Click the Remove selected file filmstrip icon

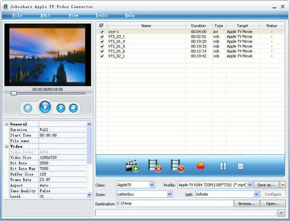[x=155, y=166]
